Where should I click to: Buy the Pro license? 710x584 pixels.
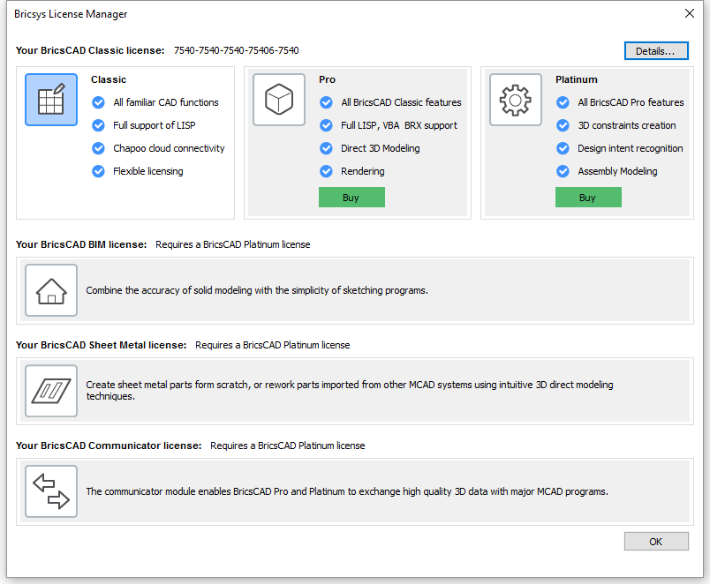pos(351,198)
